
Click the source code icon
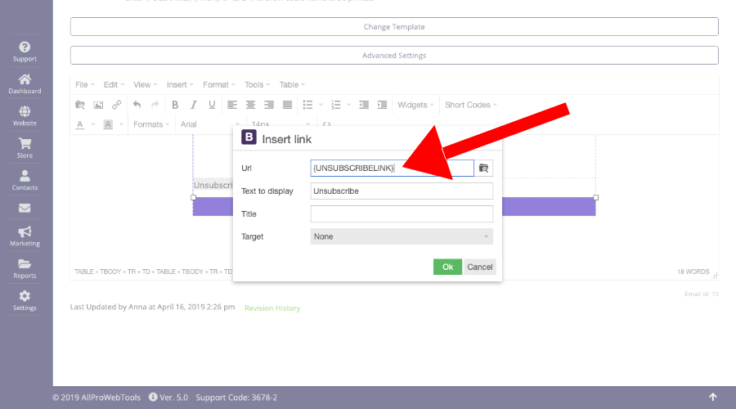326,124
